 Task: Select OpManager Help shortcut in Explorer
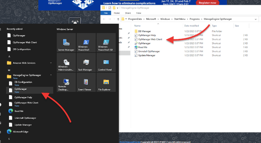click(147, 35)
